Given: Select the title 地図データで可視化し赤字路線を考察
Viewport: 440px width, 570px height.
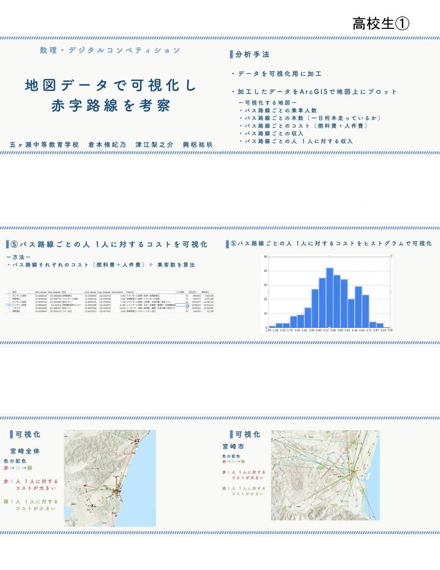Looking at the screenshot, I should pos(111,95).
